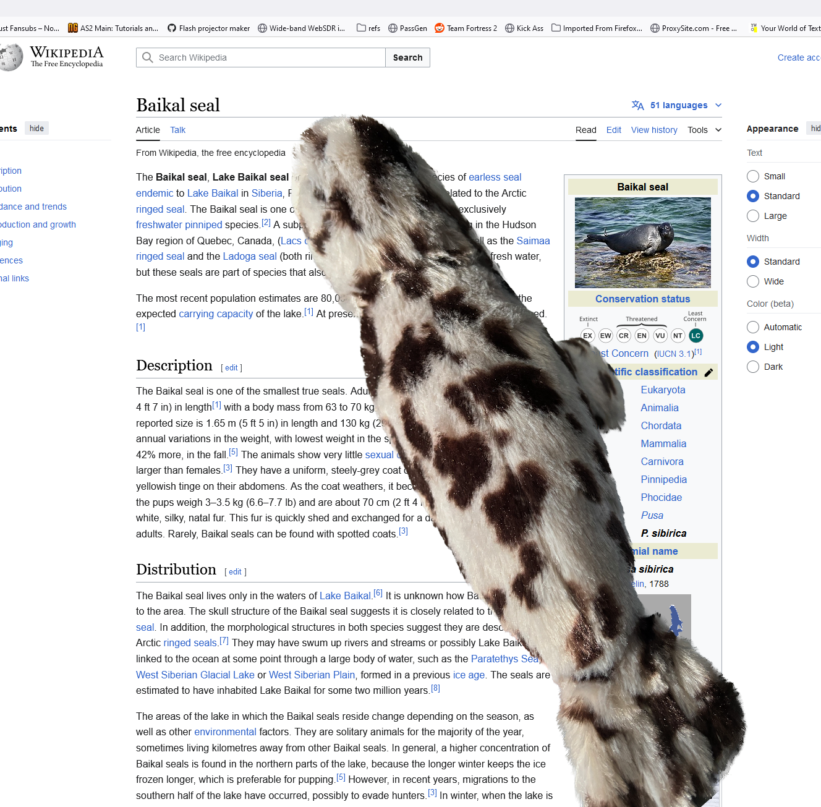Image resolution: width=821 pixels, height=807 pixels.
Task: Select the Small text size option
Action: [x=753, y=176]
